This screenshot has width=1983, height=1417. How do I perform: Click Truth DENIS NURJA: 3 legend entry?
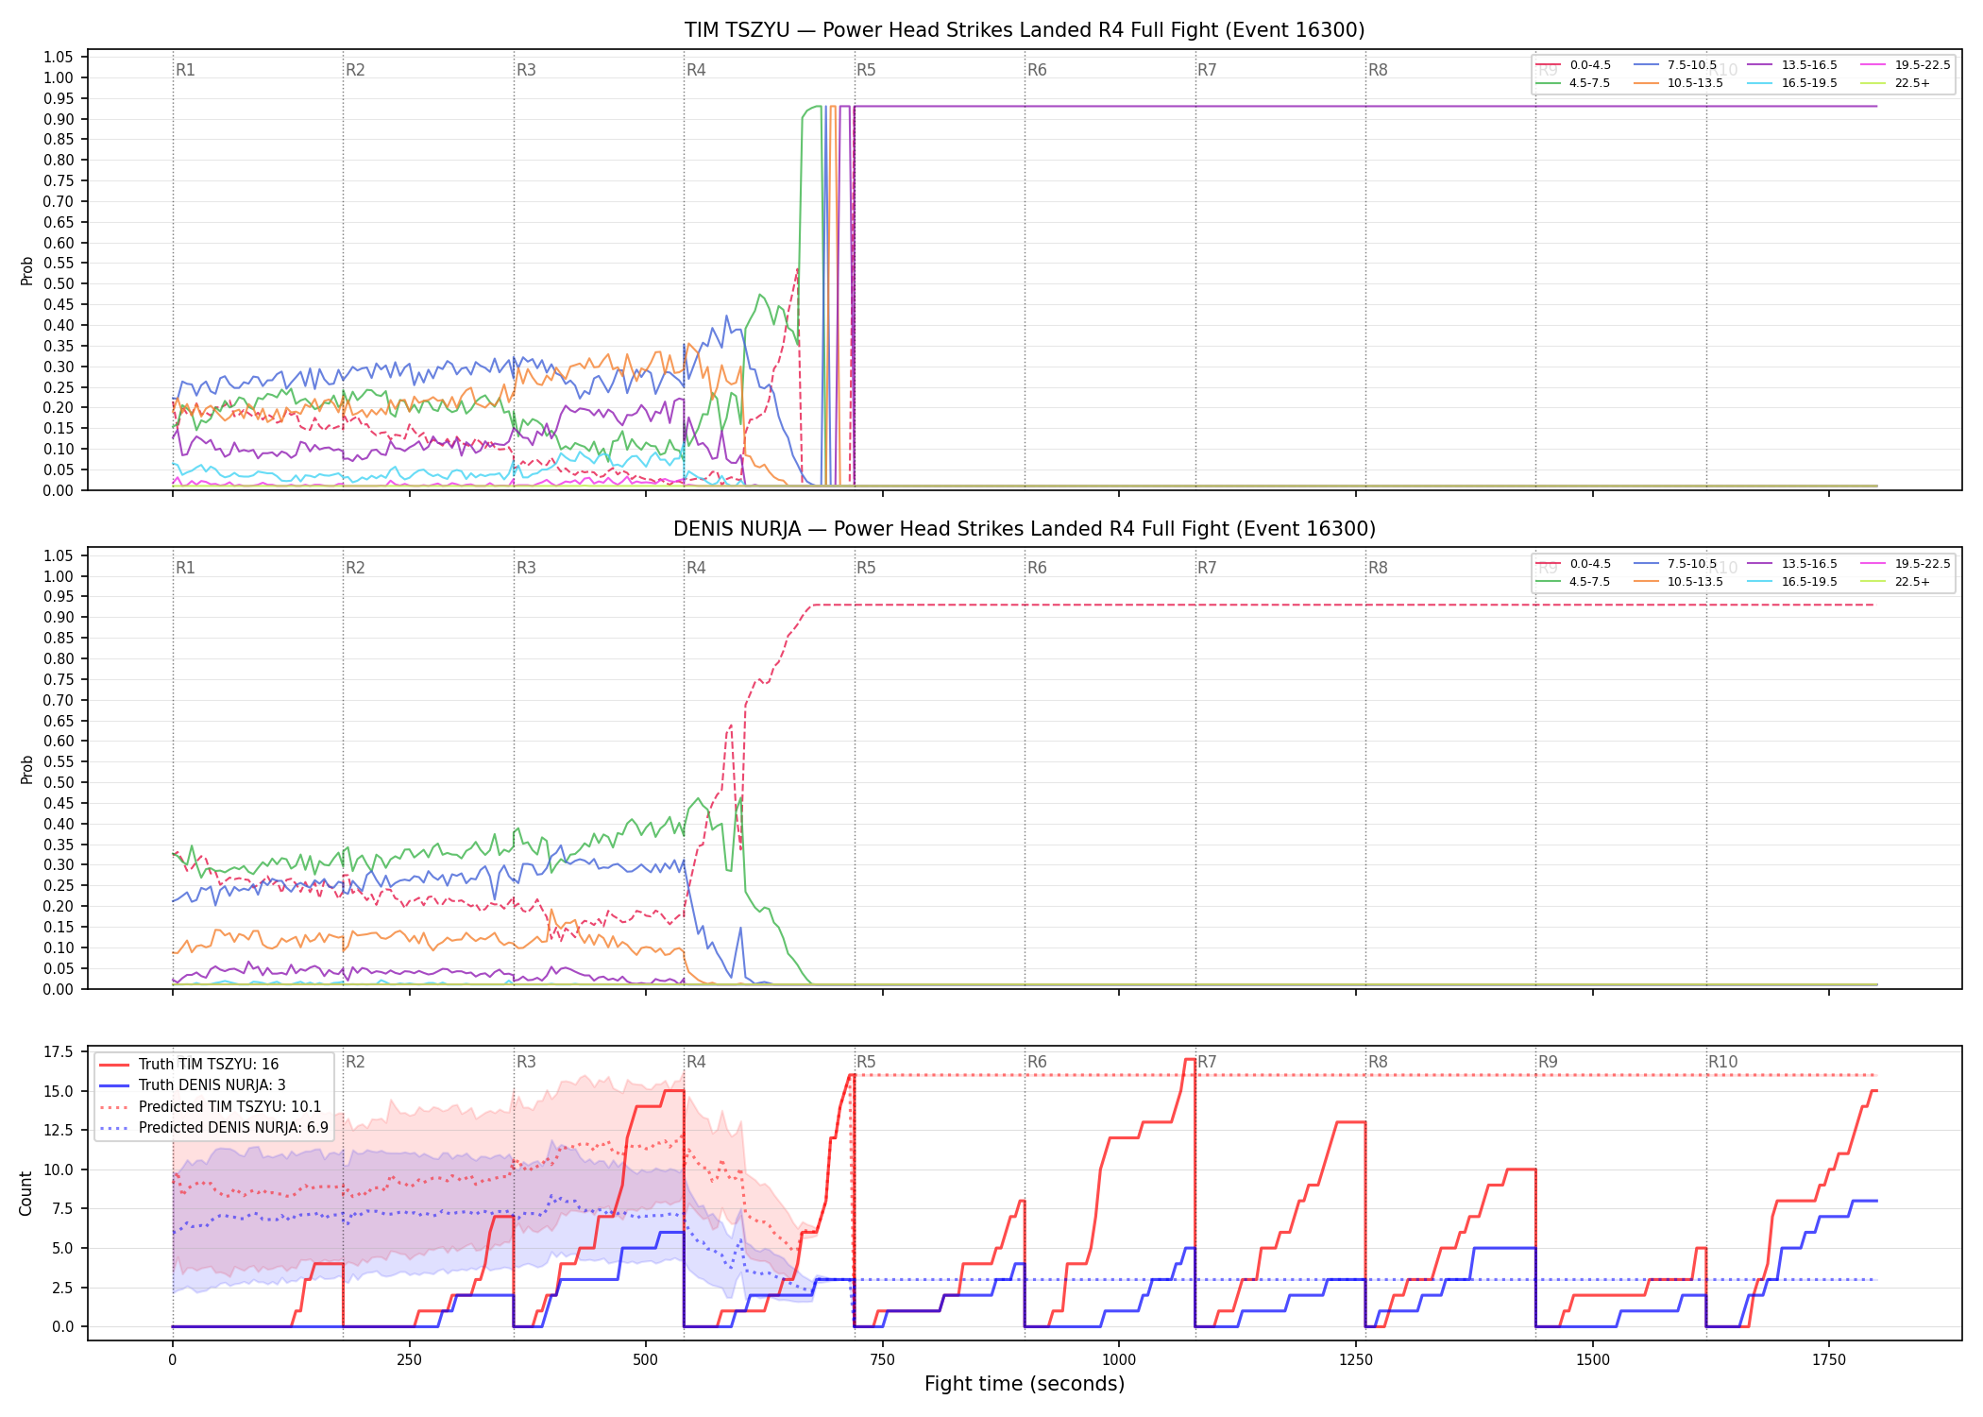click(193, 1085)
